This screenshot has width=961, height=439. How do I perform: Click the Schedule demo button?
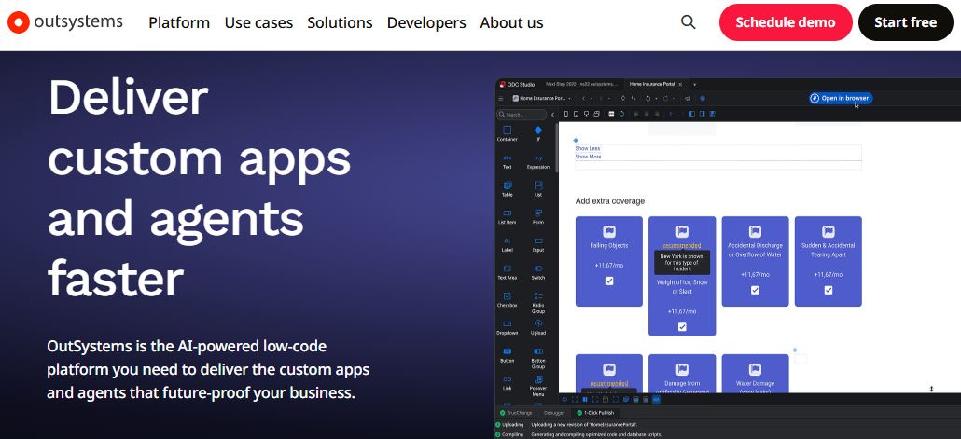785,22
